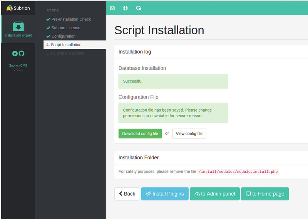The image size is (308, 219).
Task: Open the Twitter link icon
Action: pyautogui.click(x=15, y=53)
